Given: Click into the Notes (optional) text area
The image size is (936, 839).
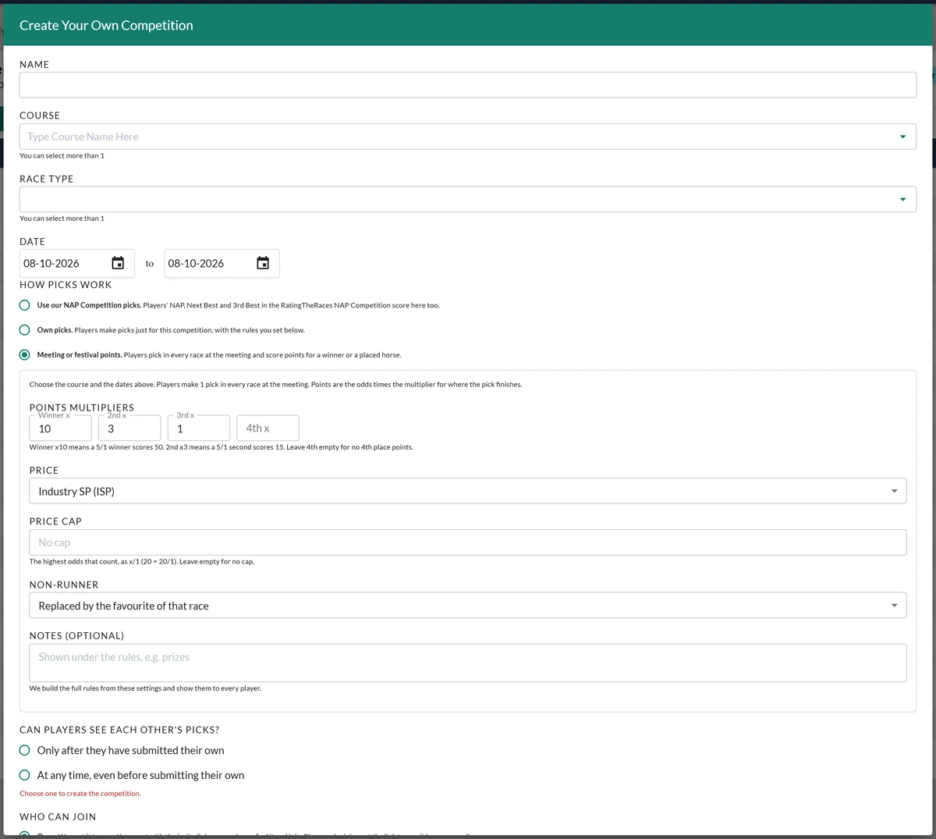Looking at the screenshot, I should coord(468,663).
